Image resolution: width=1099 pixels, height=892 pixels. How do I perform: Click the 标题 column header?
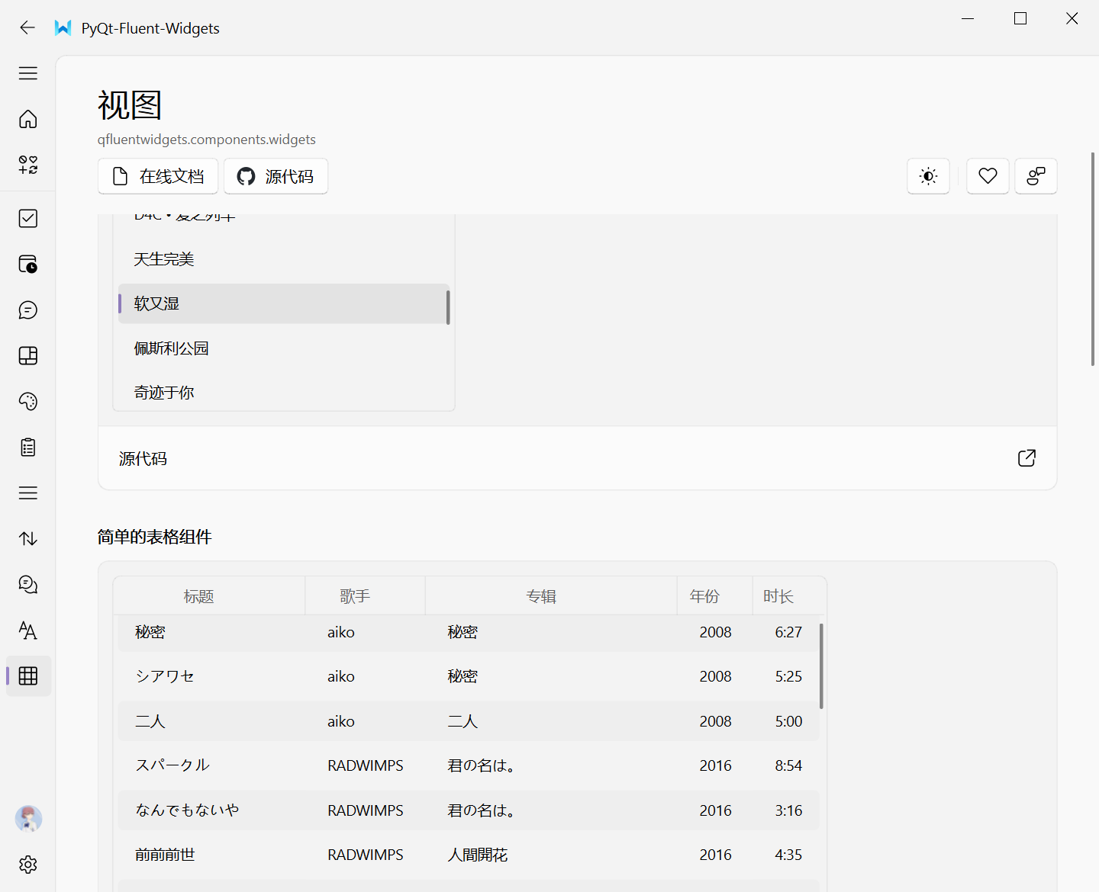tap(209, 596)
